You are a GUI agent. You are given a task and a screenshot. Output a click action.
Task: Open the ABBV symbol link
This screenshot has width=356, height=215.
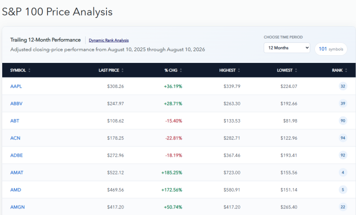(x=16, y=104)
